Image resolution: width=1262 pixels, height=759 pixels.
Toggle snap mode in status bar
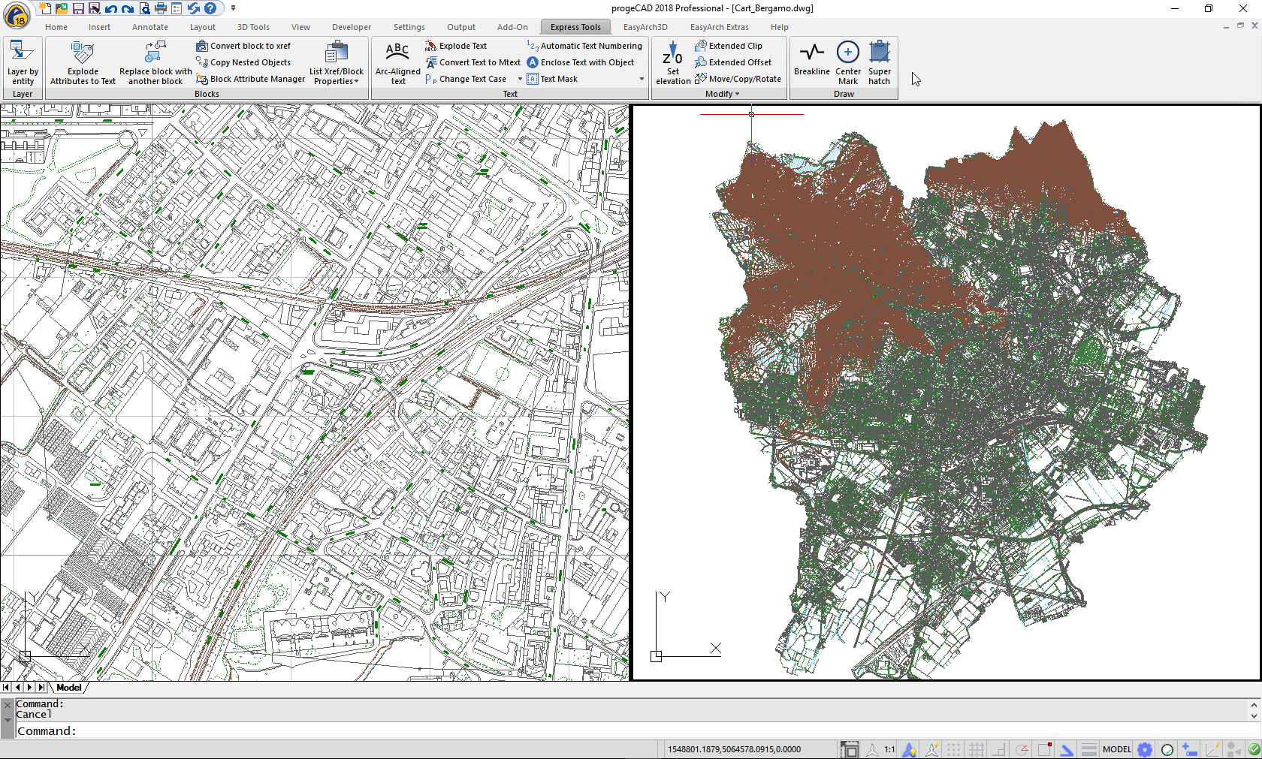click(953, 749)
